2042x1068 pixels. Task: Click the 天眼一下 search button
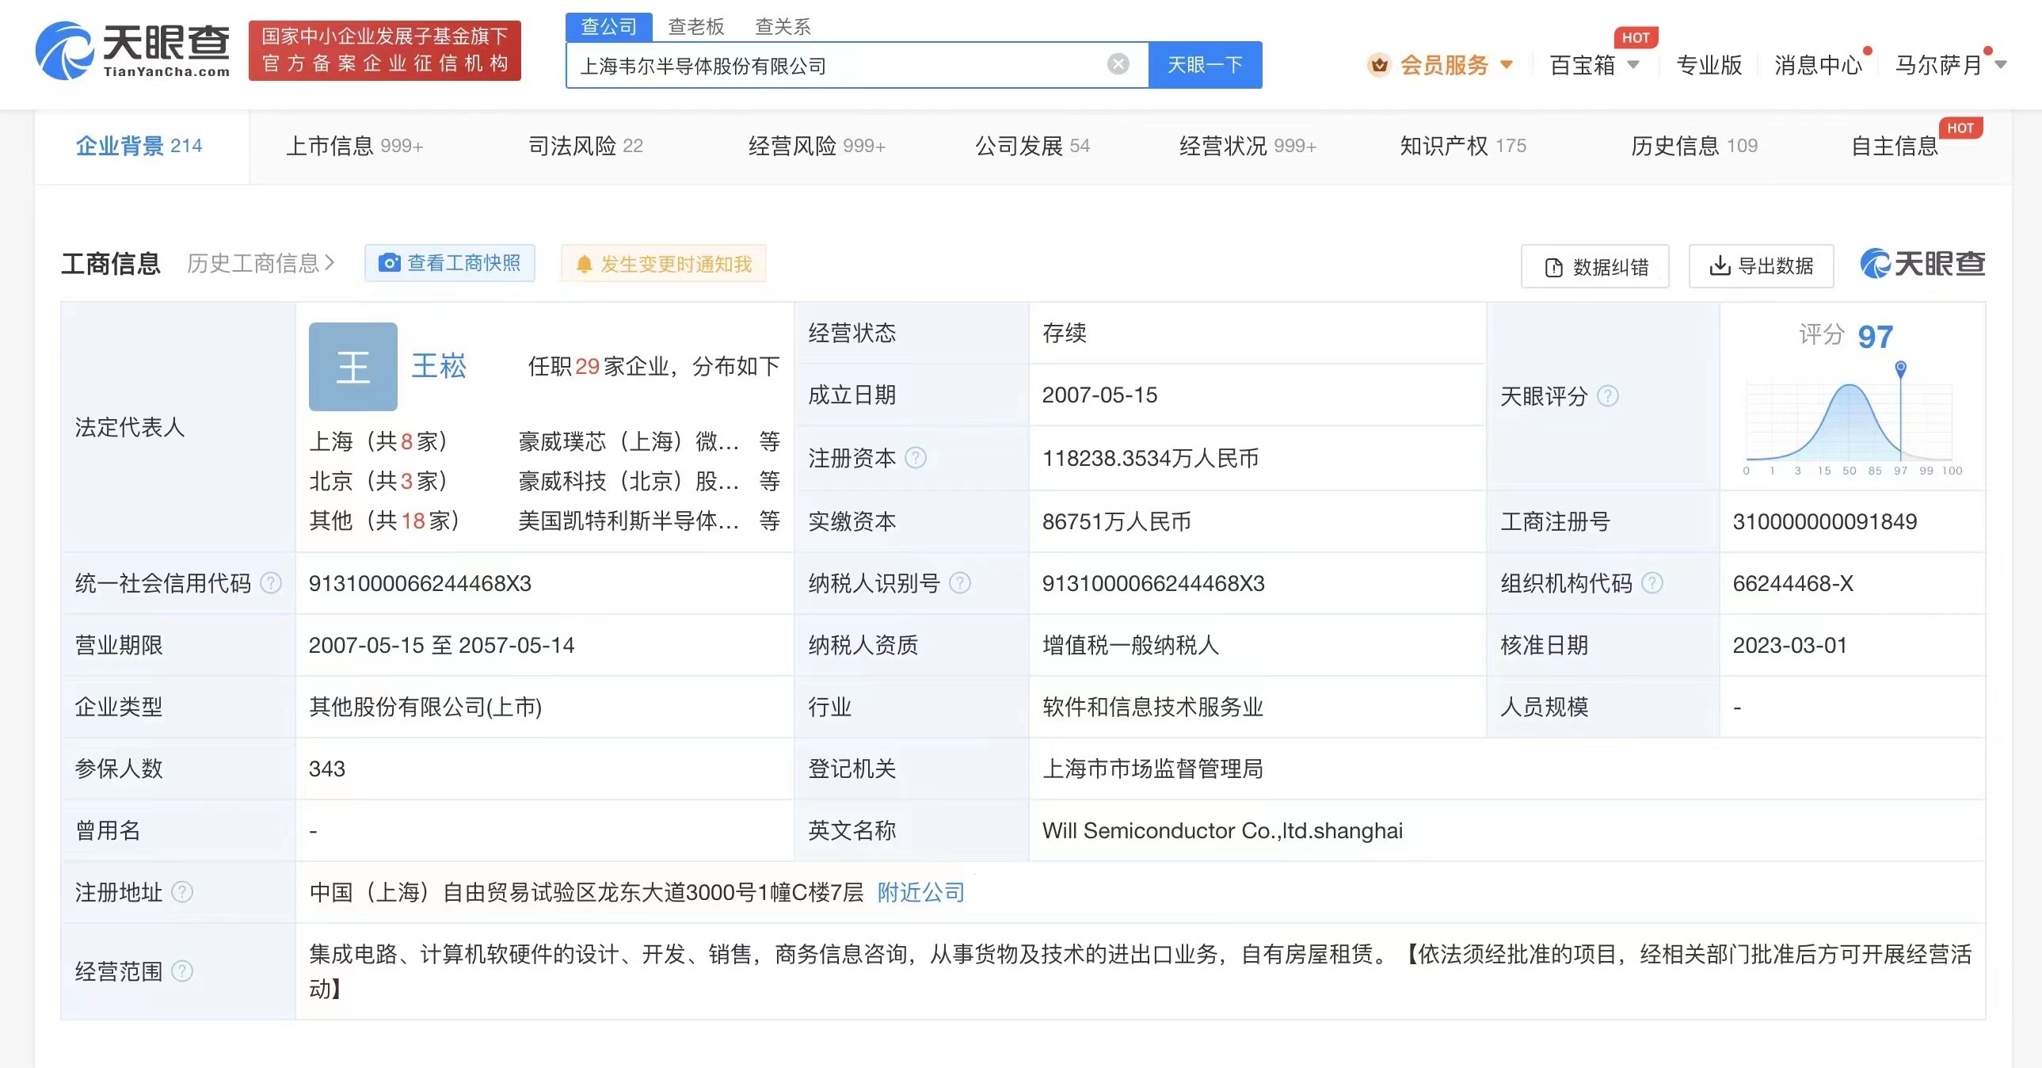tap(1204, 64)
